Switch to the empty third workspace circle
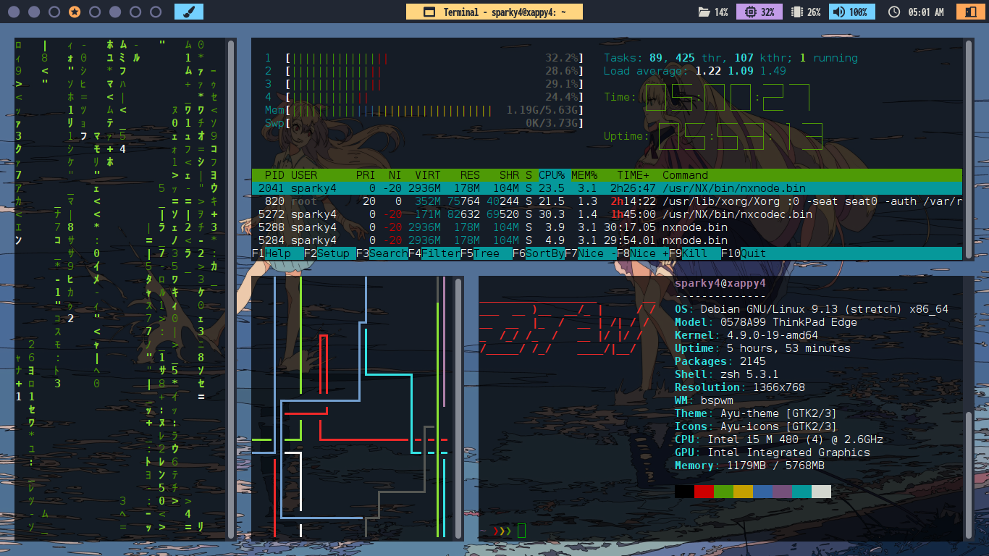This screenshot has width=989, height=556. (x=54, y=12)
